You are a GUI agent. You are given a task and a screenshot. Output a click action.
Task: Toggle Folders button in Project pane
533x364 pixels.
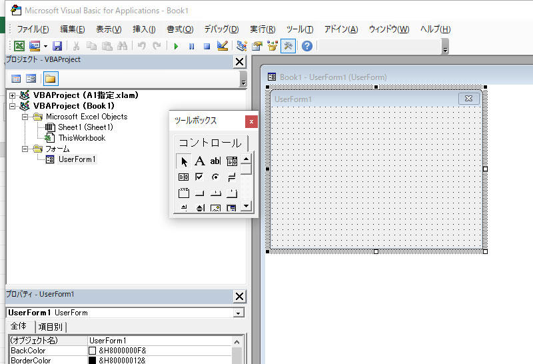coord(51,79)
